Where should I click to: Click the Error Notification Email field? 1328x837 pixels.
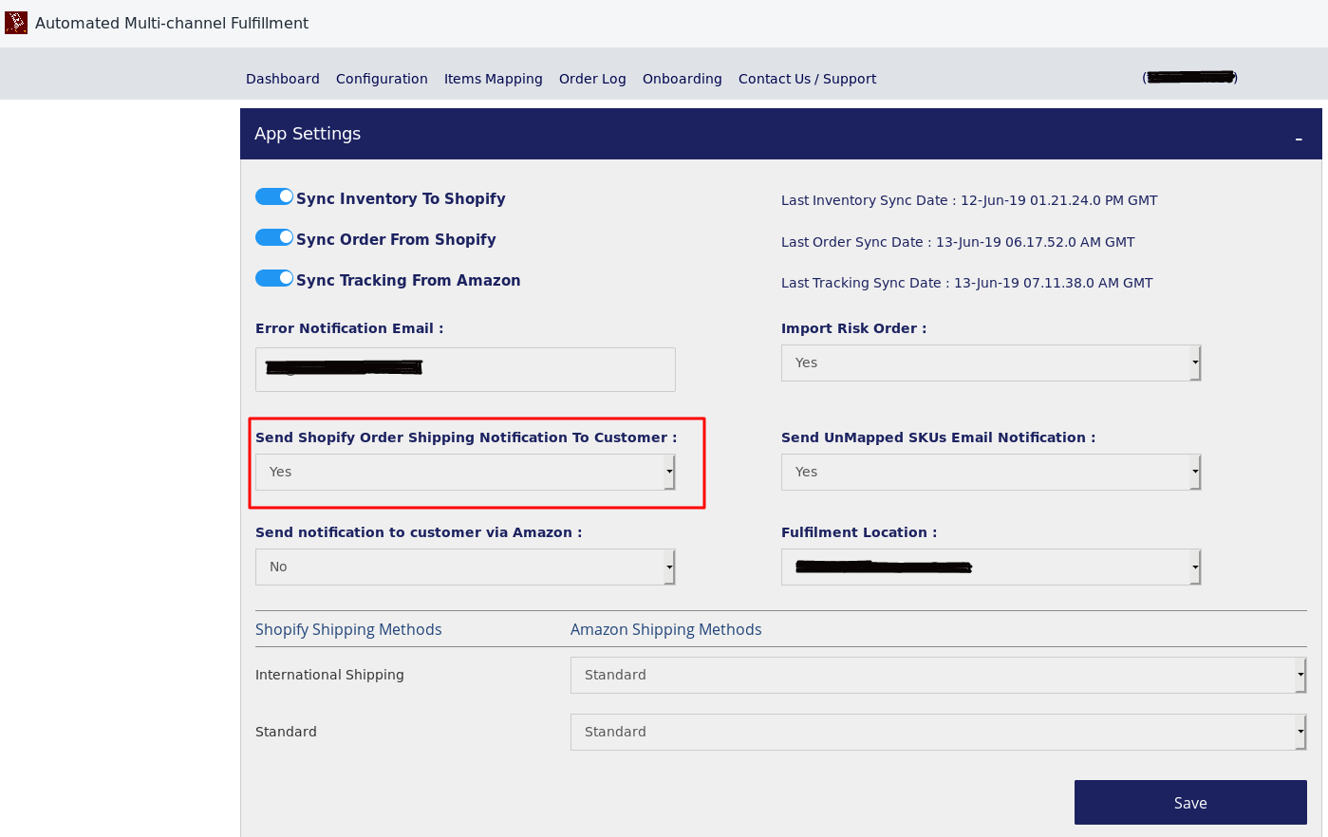click(x=465, y=369)
